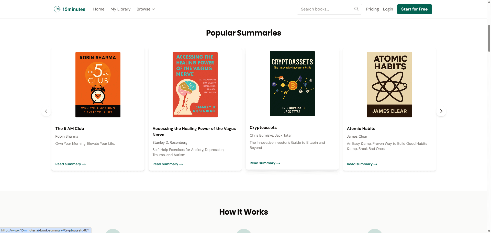Click the Atomic Habits title text

tap(361, 129)
